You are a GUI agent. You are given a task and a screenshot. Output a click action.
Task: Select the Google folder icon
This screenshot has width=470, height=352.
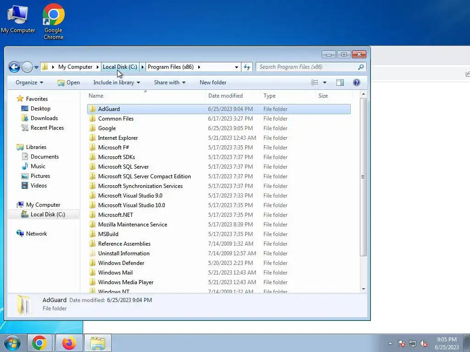(93, 128)
